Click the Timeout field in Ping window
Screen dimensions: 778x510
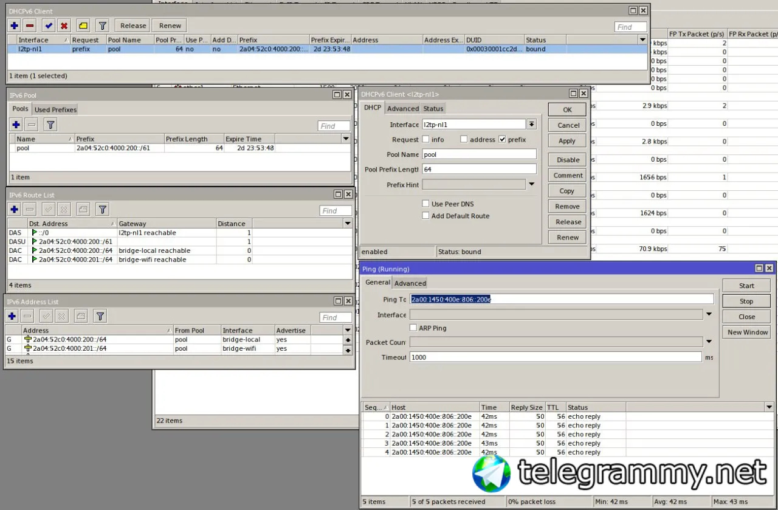(556, 357)
